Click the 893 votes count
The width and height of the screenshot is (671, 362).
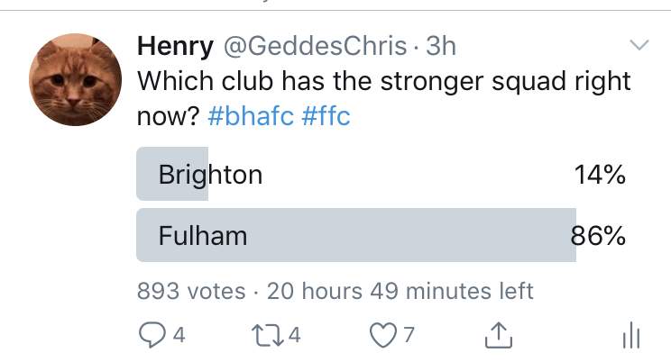tap(191, 291)
